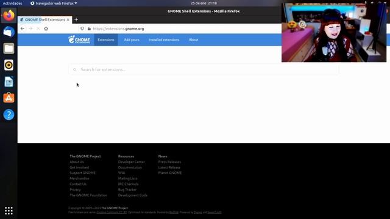Screen dimensions: 390x219
Task: Expand Navegador web Firefox app menu
Action: tap(54, 3)
